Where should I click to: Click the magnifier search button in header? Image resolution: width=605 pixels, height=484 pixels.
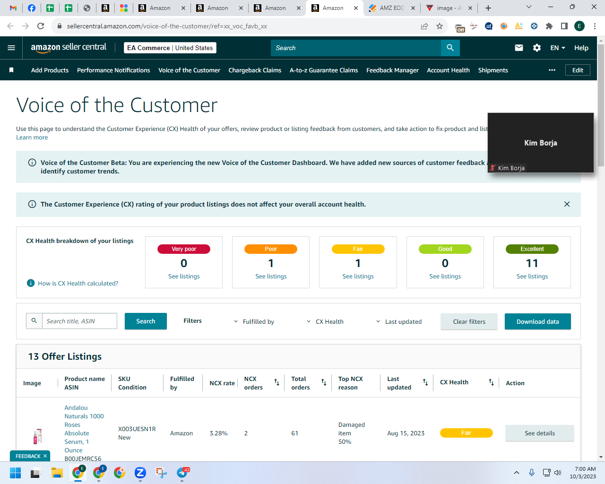pos(450,48)
